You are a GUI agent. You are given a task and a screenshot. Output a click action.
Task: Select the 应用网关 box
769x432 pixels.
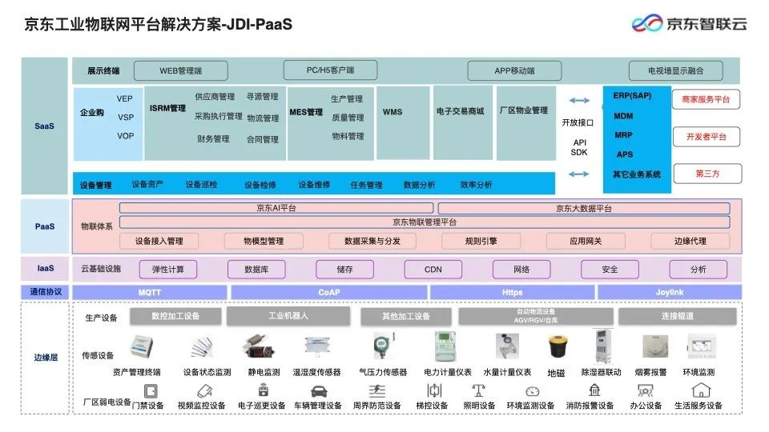pos(586,241)
